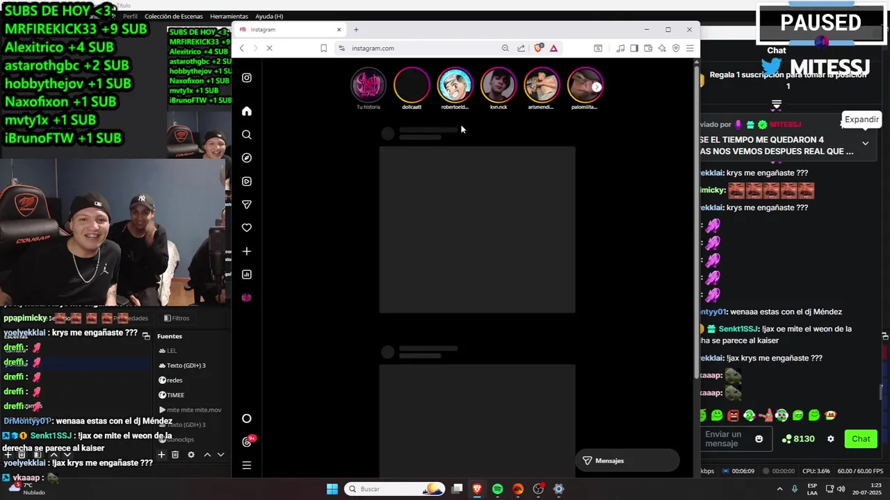
Task: Click the Filtros button in OBS
Action: pyautogui.click(x=177, y=318)
